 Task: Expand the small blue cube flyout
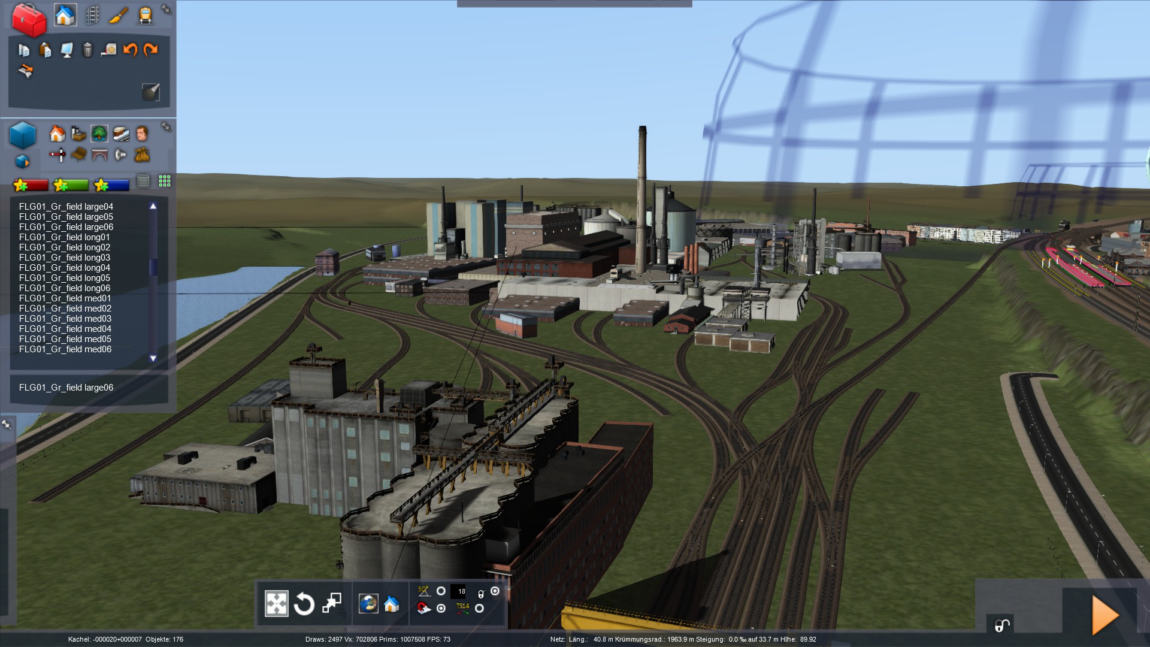(x=22, y=162)
